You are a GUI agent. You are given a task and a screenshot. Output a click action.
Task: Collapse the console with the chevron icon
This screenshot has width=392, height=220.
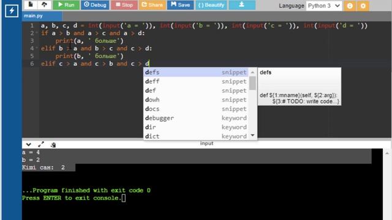pyautogui.click(x=29, y=144)
